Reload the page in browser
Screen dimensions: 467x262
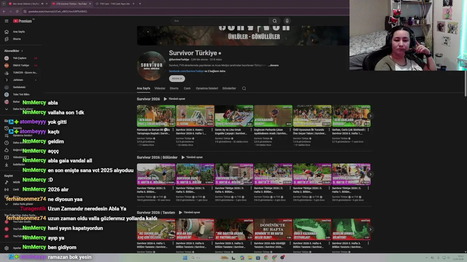(17, 11)
